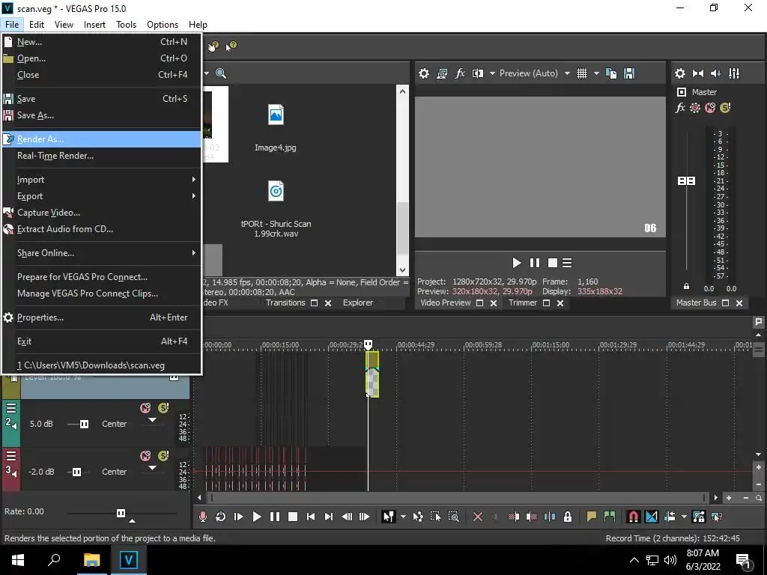Copy snapshot to clipboard icon
The height and width of the screenshot is (575, 767).
611,73
